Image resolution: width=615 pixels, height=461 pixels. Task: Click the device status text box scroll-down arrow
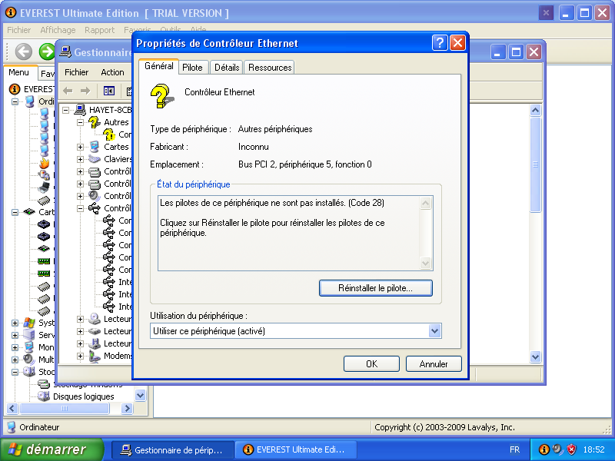point(427,264)
